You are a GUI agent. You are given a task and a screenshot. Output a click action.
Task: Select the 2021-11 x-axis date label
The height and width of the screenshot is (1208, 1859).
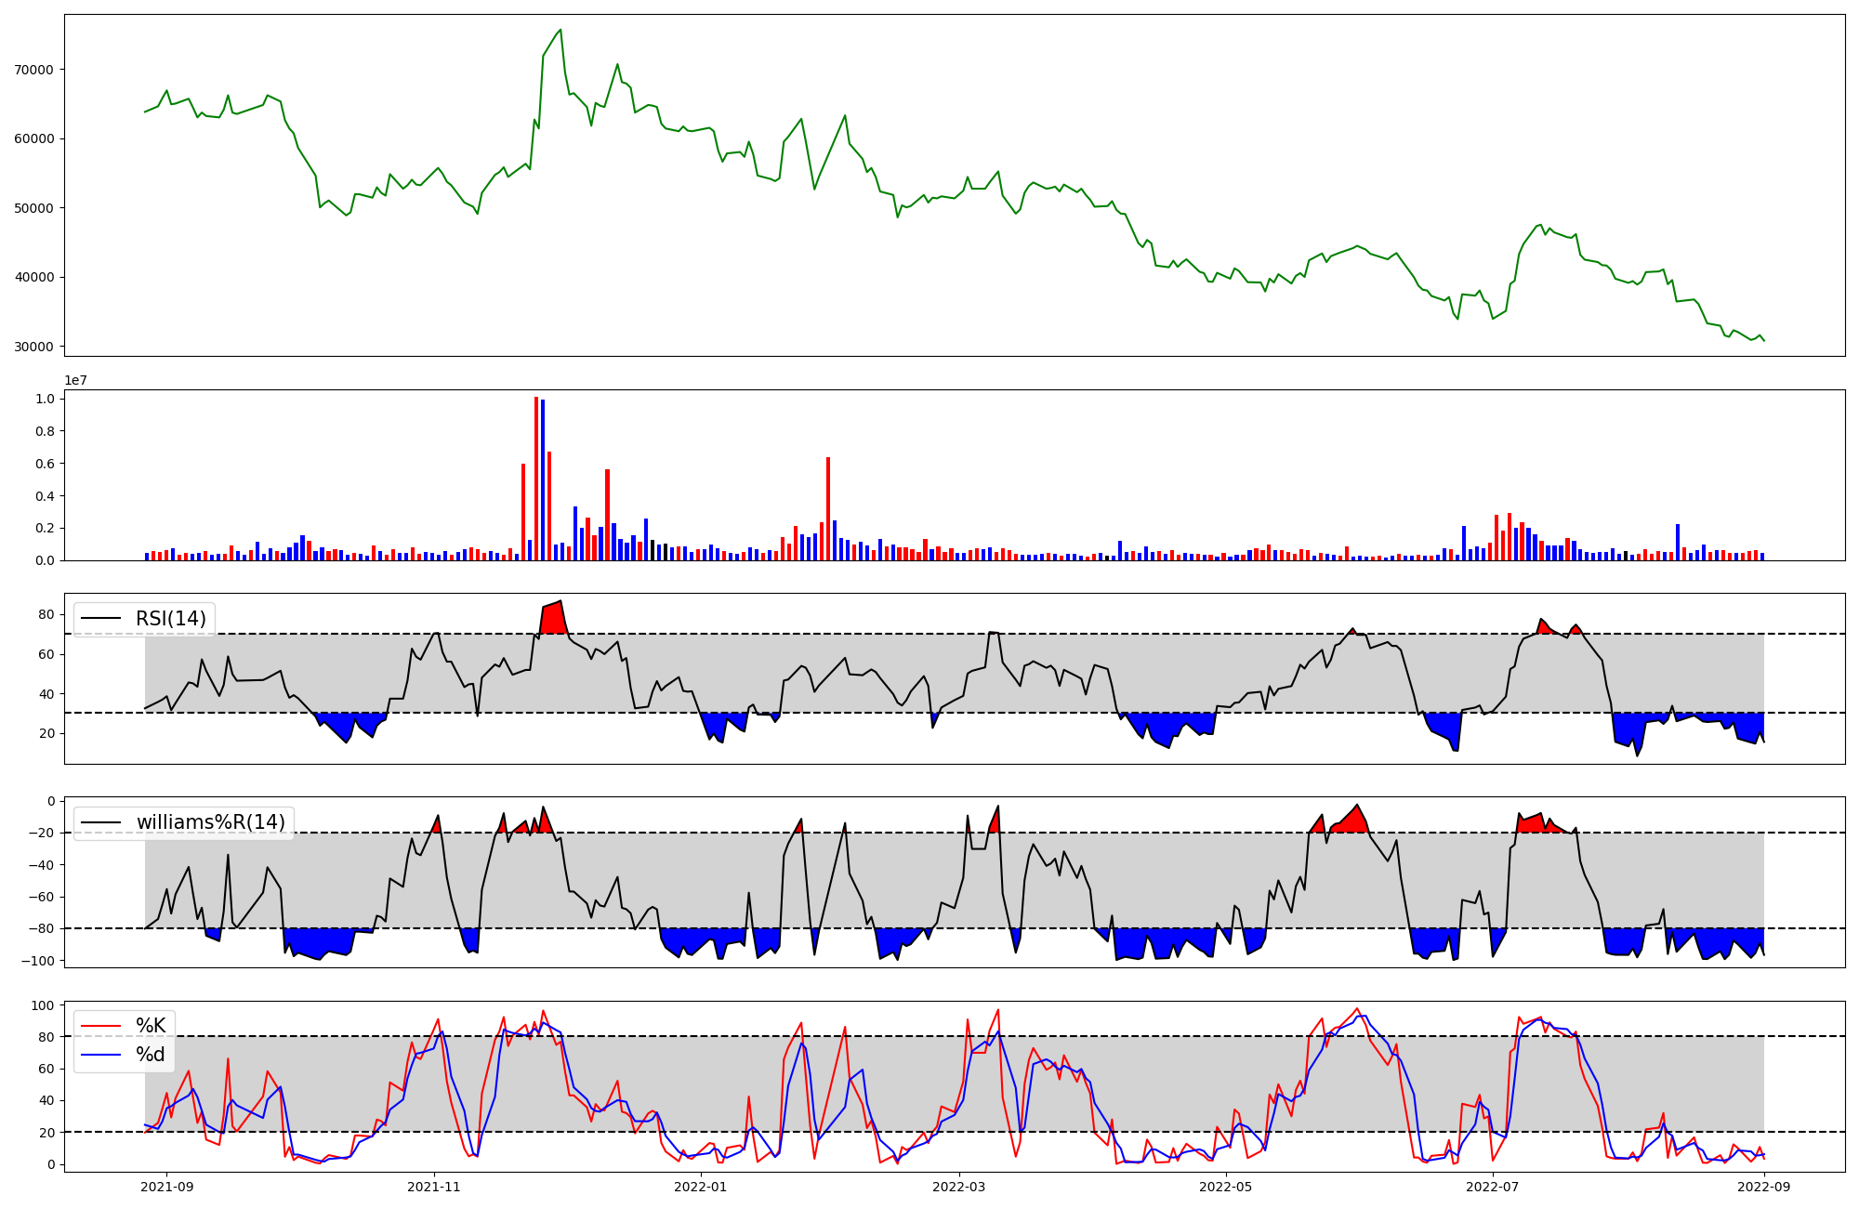(x=434, y=1187)
